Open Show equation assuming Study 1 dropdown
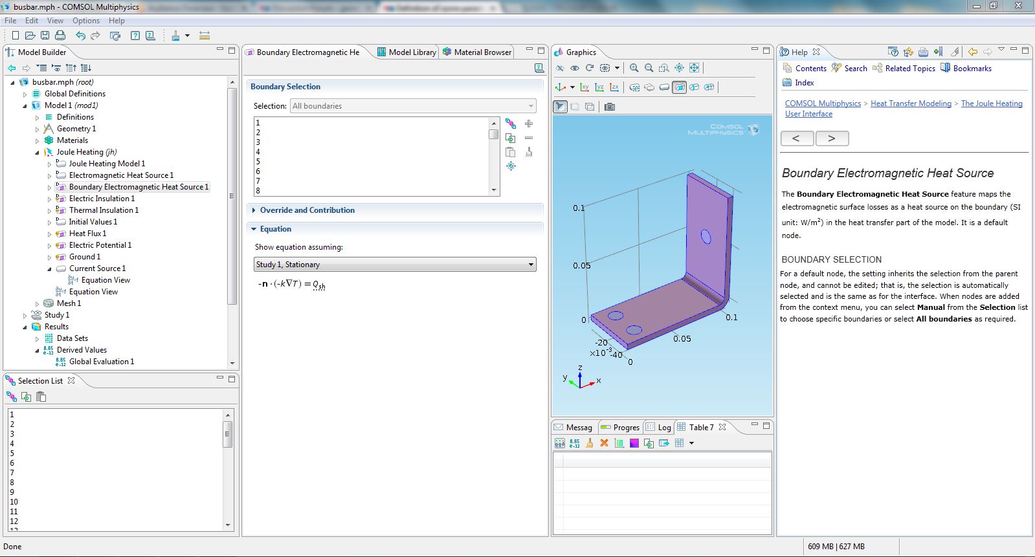The width and height of the screenshot is (1035, 557). click(x=395, y=265)
